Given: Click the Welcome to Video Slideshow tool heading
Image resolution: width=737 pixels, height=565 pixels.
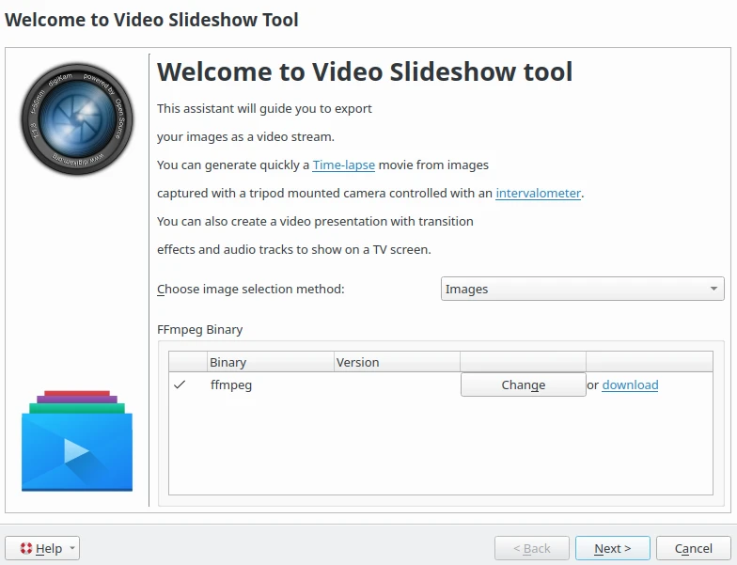Looking at the screenshot, I should point(365,71).
